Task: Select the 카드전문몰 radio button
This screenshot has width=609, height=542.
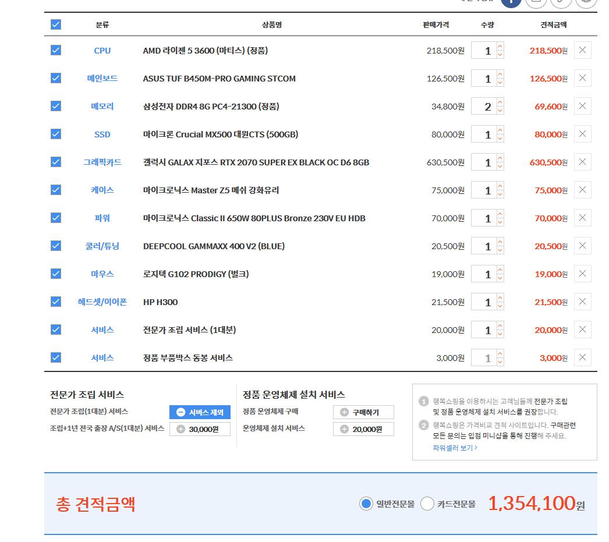Action: pyautogui.click(x=427, y=504)
